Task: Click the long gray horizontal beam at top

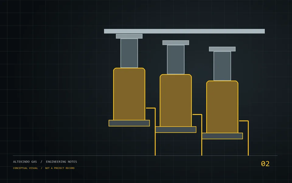Action: pyautogui.click(x=184, y=31)
